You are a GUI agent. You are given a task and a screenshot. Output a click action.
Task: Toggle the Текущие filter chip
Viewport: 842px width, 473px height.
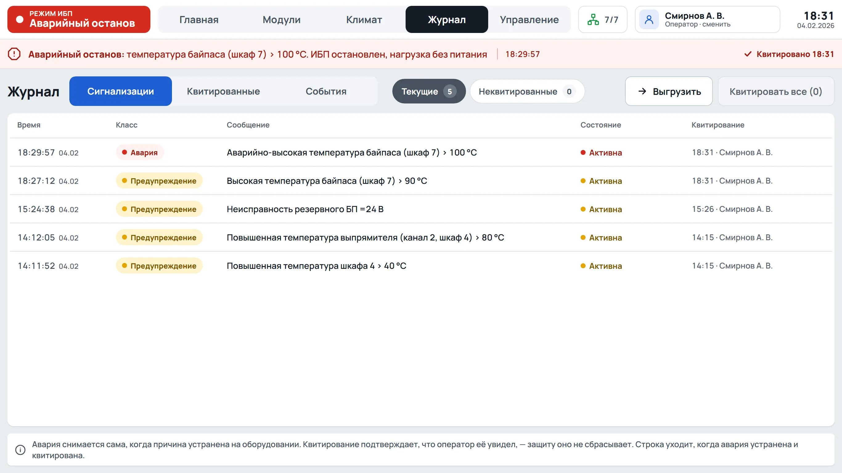[x=429, y=91]
